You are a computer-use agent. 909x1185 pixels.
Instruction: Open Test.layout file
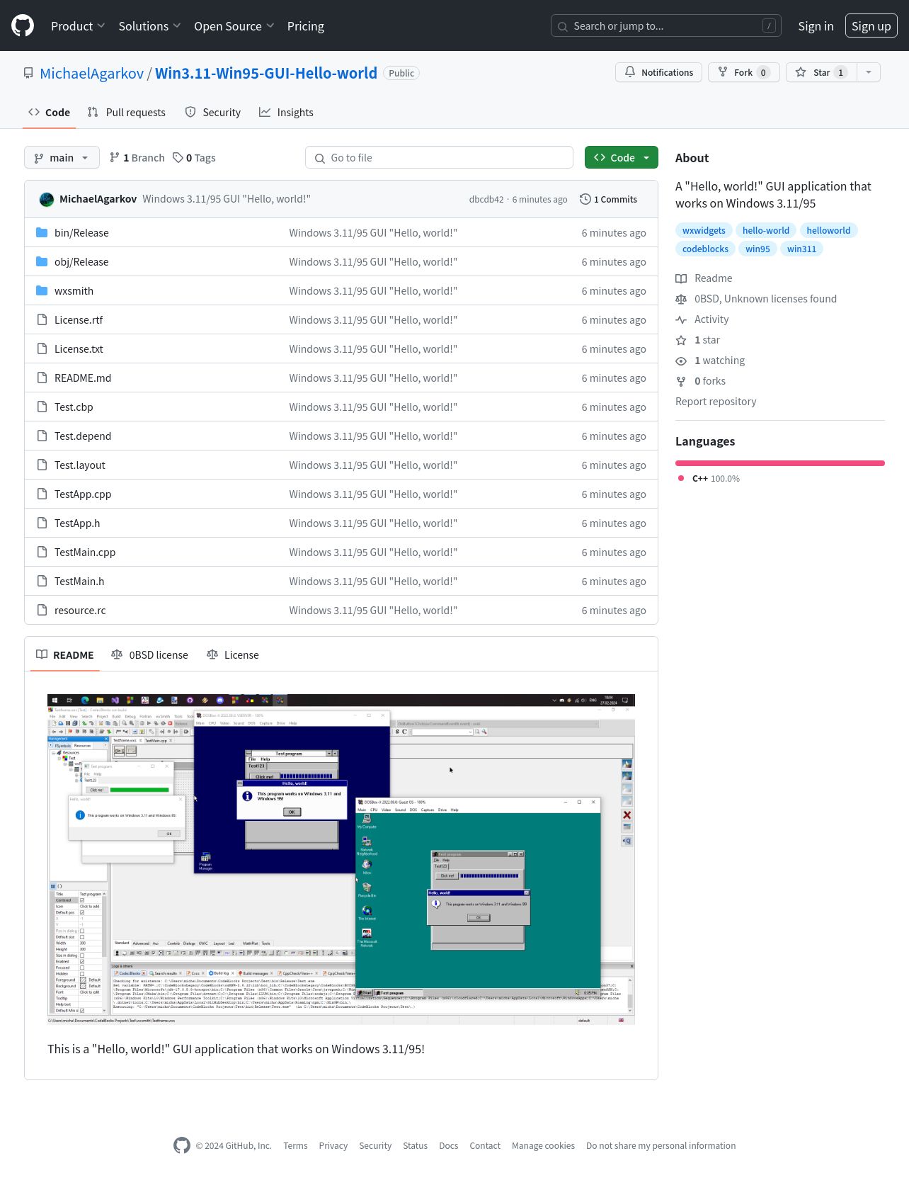(x=80, y=465)
